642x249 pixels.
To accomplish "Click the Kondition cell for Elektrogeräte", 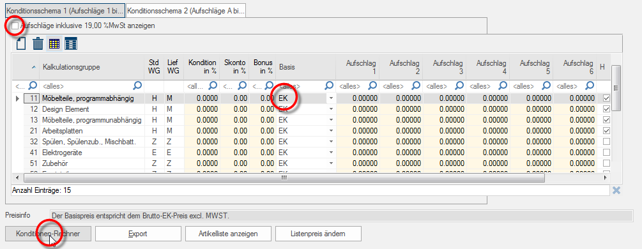I will [x=202, y=153].
